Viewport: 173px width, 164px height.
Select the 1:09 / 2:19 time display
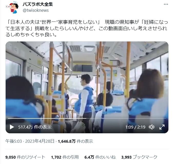135,127
